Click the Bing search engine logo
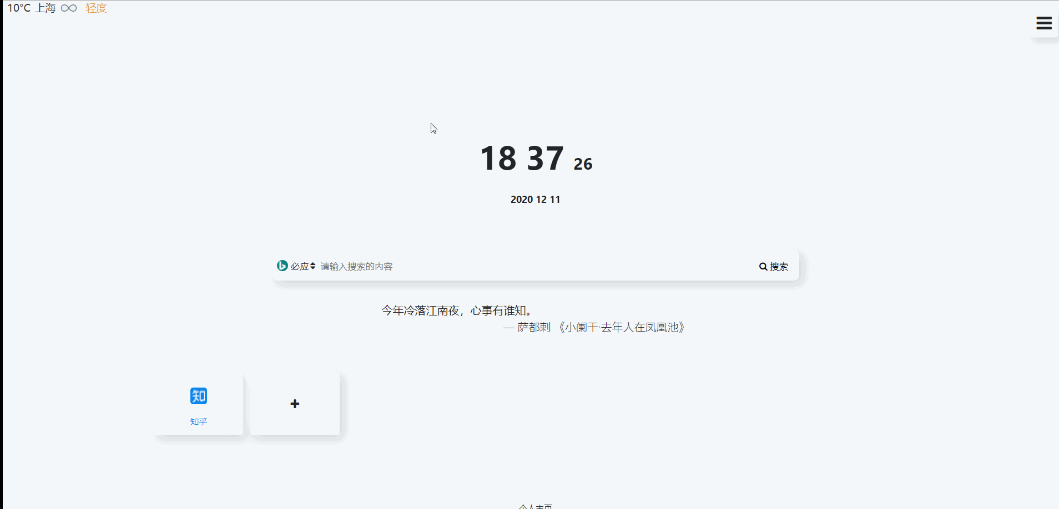The height and width of the screenshot is (509, 1059). (x=283, y=266)
